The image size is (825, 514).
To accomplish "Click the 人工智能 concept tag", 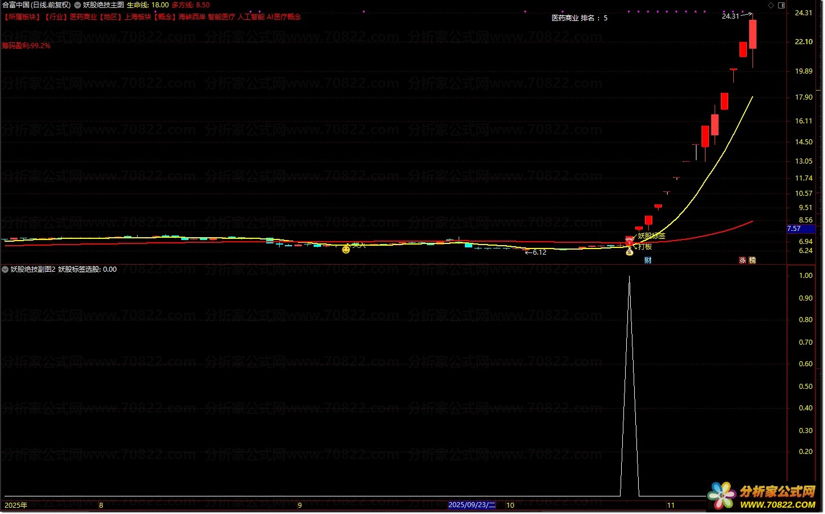I will click(251, 17).
